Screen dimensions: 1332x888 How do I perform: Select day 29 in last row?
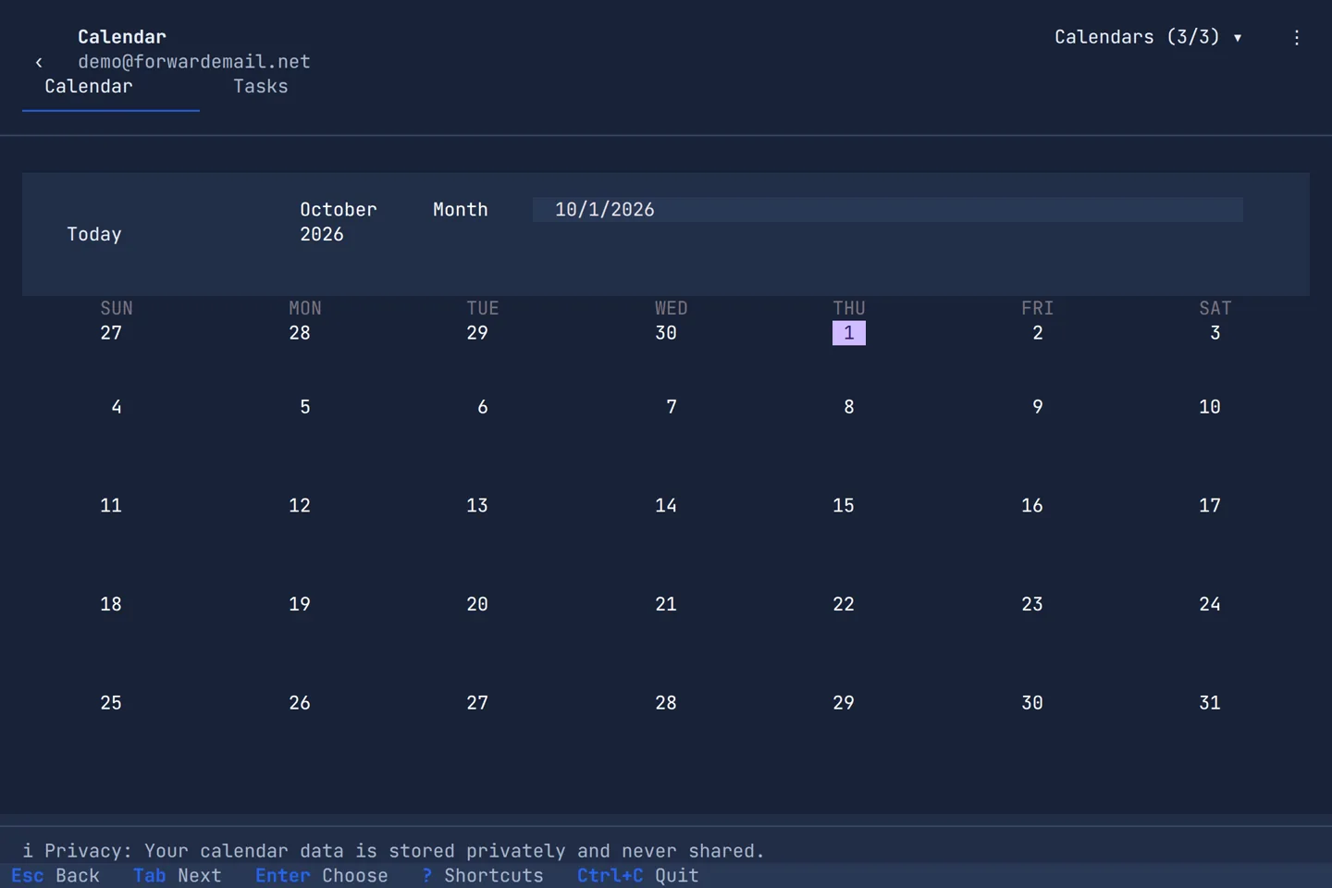pyautogui.click(x=844, y=703)
